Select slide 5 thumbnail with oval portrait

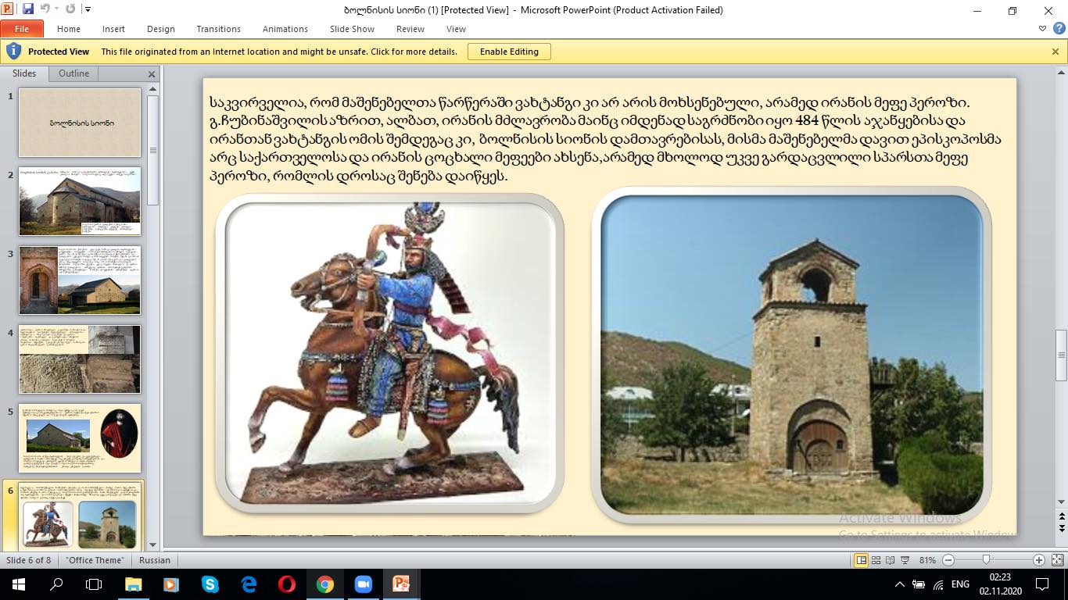pos(80,437)
